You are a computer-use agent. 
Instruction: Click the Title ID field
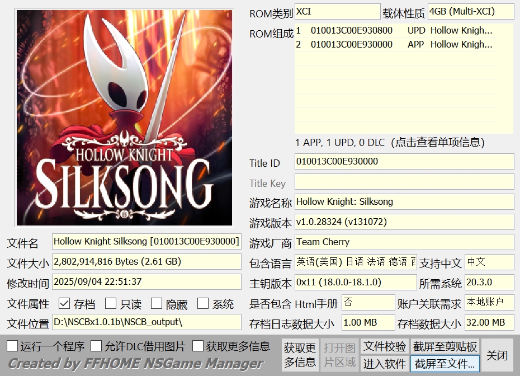pos(404,162)
